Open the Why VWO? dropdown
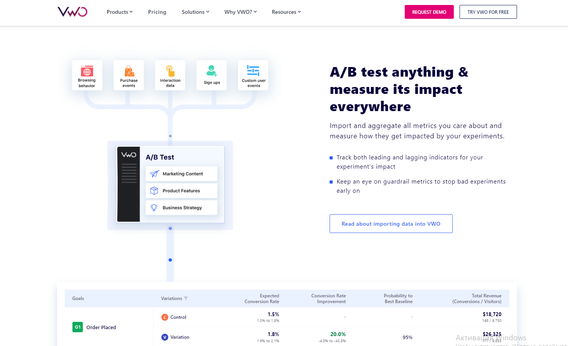The image size is (568, 346). click(240, 12)
